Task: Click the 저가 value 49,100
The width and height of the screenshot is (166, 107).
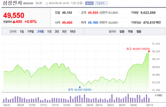Action: tap(93, 23)
